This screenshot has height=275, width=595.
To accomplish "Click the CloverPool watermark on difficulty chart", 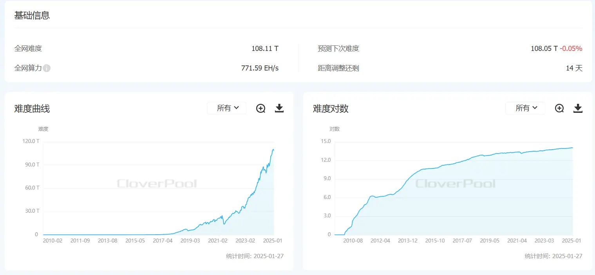I will click(157, 183).
